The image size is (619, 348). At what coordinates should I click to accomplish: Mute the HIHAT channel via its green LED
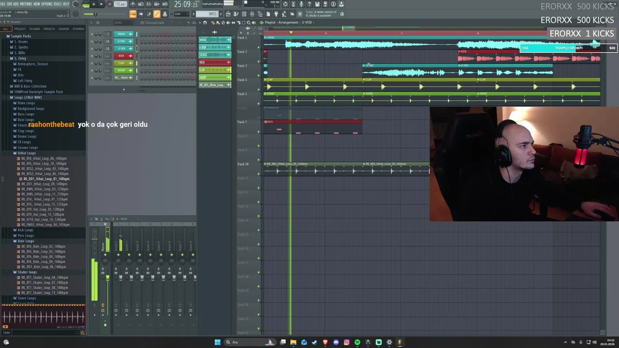(x=92, y=71)
